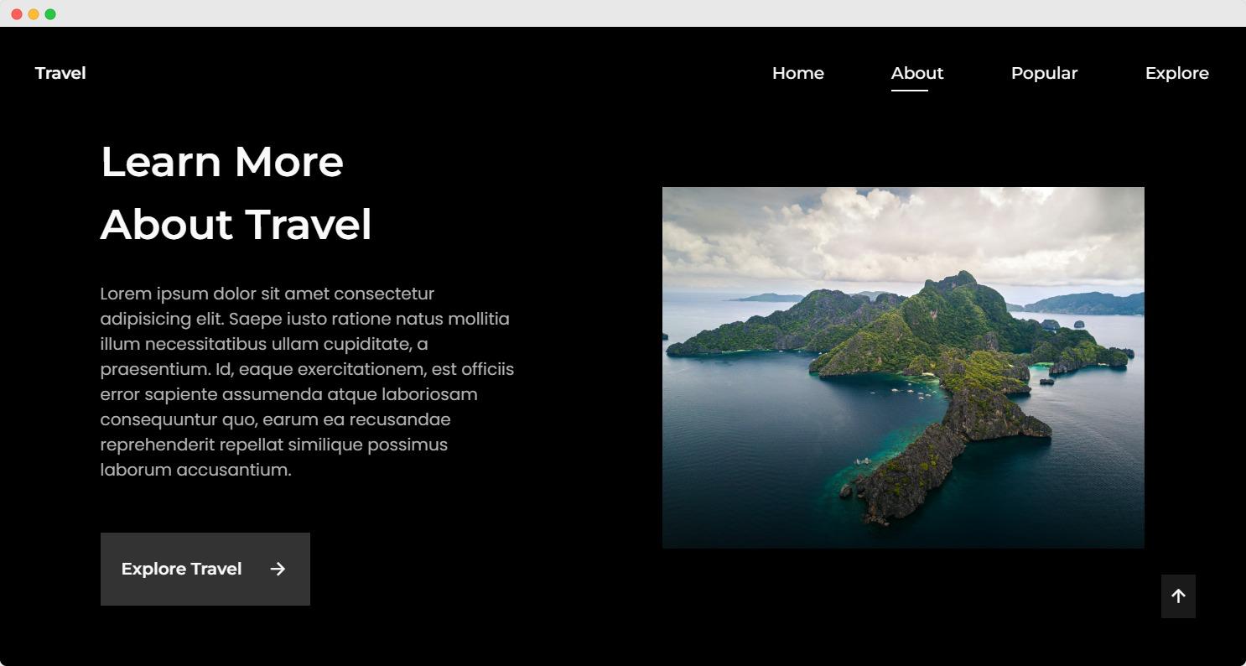Click the Travel logo text

[60, 73]
